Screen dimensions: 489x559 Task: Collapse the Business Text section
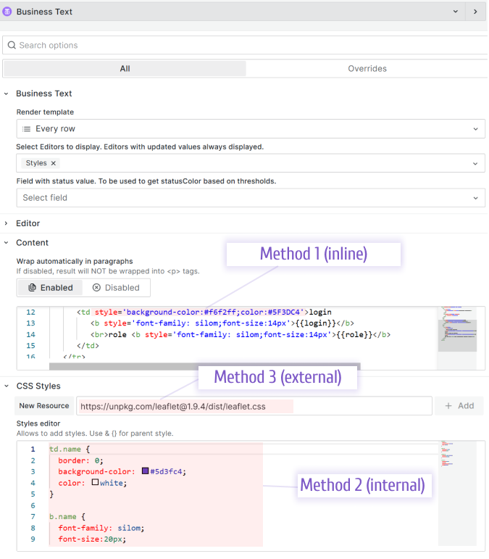tap(7, 94)
